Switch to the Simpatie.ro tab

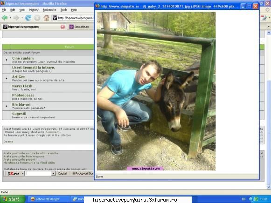pos(81,27)
